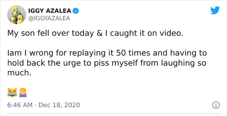Click the ampersand in the first sentence
227x116 pixels.
[102, 33]
